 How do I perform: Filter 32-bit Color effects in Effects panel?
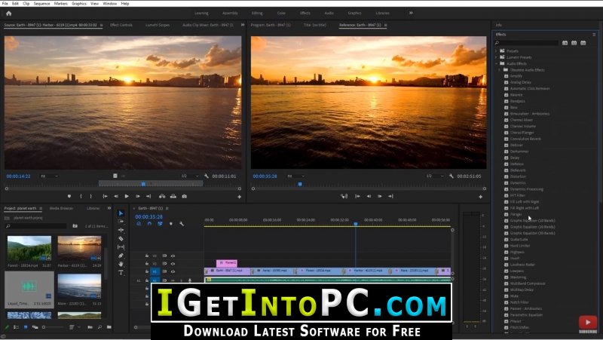[x=574, y=43]
